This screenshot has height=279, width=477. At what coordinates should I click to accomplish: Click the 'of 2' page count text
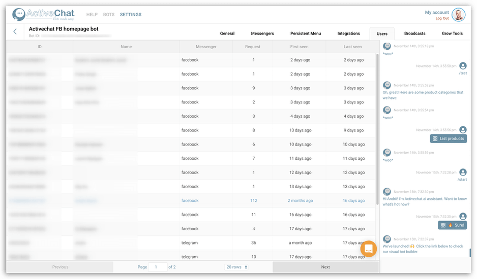pyautogui.click(x=172, y=267)
